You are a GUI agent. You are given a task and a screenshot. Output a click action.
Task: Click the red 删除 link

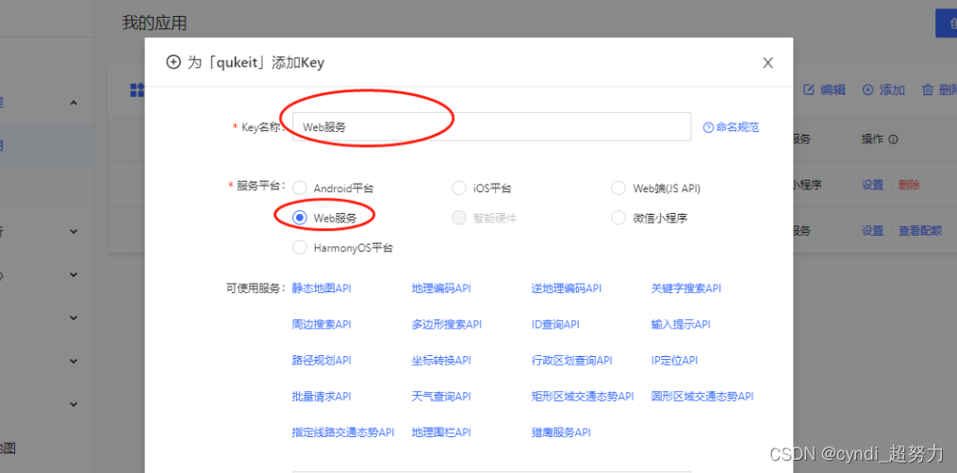[909, 185]
